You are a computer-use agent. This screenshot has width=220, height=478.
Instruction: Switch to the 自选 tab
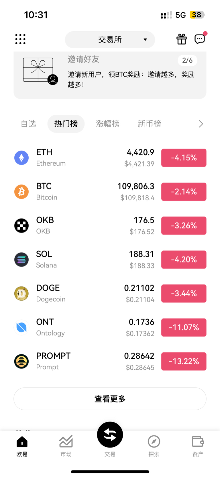click(28, 124)
